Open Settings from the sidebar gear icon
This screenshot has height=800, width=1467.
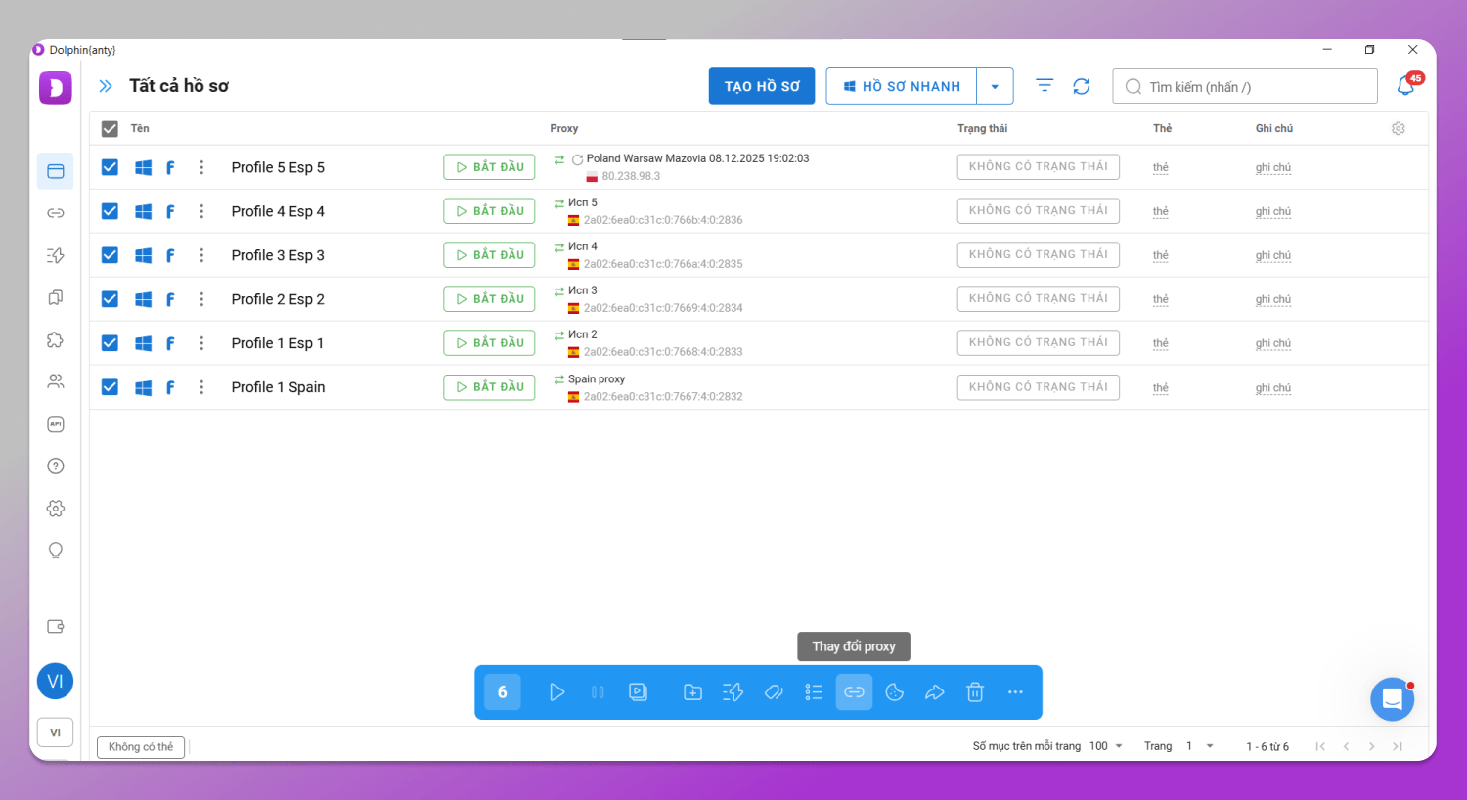pyautogui.click(x=55, y=508)
